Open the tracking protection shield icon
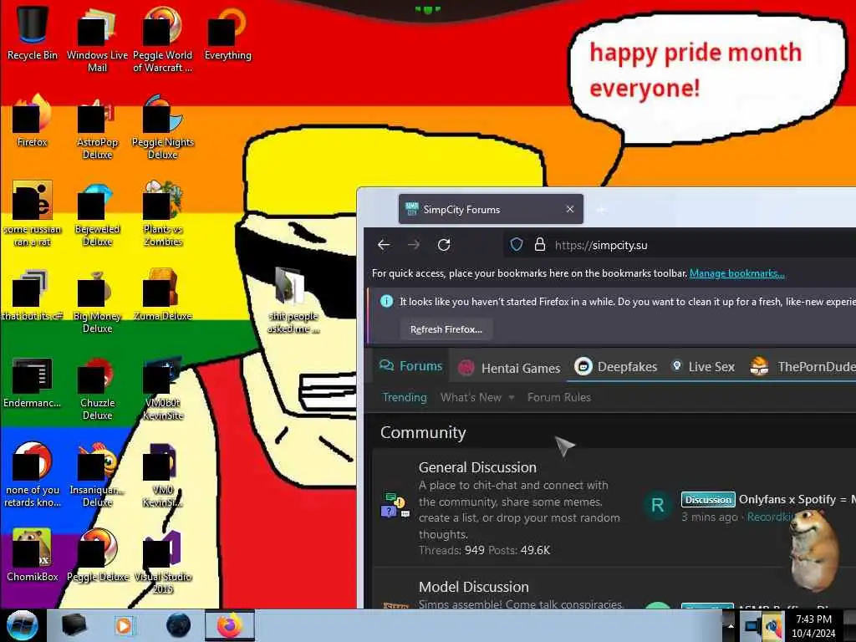Image resolution: width=856 pixels, height=642 pixels. pos(517,245)
